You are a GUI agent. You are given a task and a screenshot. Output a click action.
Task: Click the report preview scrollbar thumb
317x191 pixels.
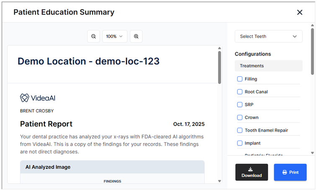[219, 67]
